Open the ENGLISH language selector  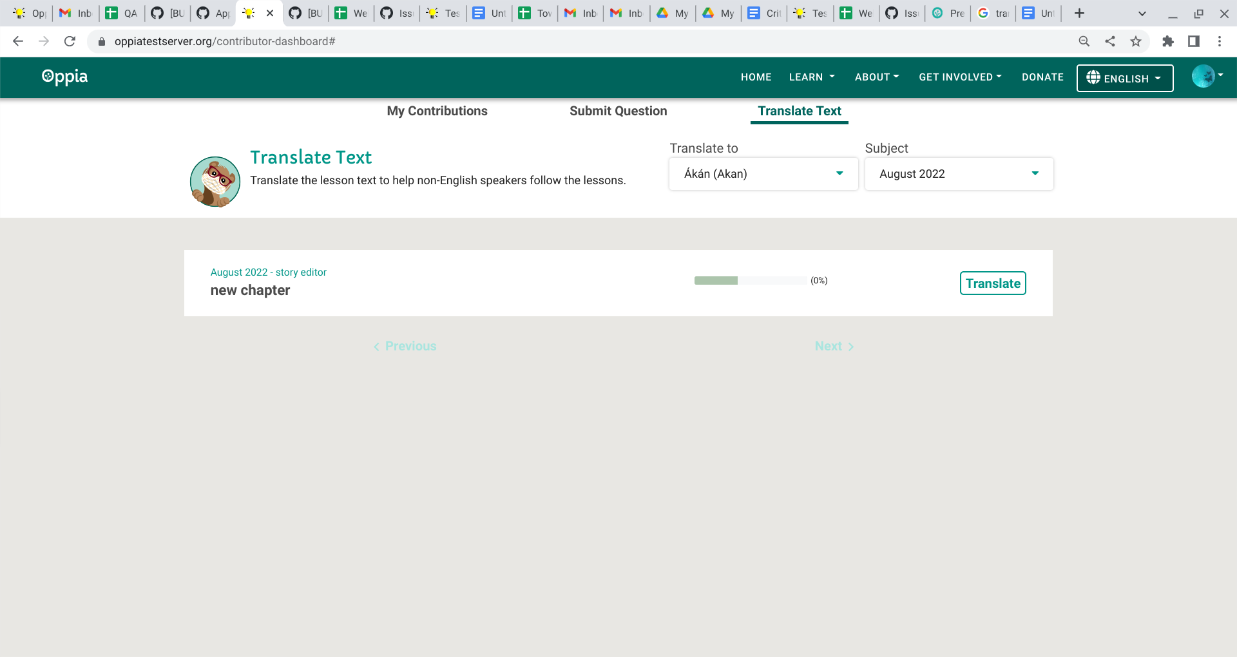[1125, 78]
